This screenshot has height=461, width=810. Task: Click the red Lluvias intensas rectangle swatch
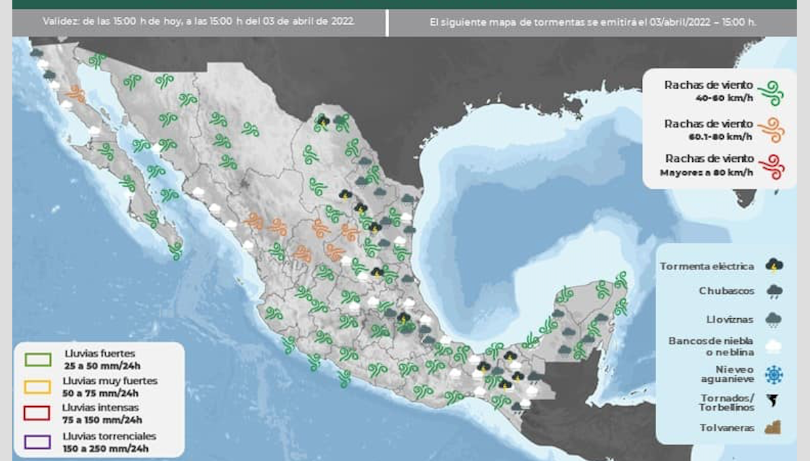click(39, 414)
